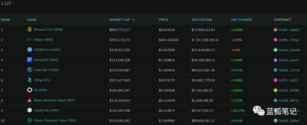Click the OmiseGO logo icon
Screen dimensions: 307x125
30,60
